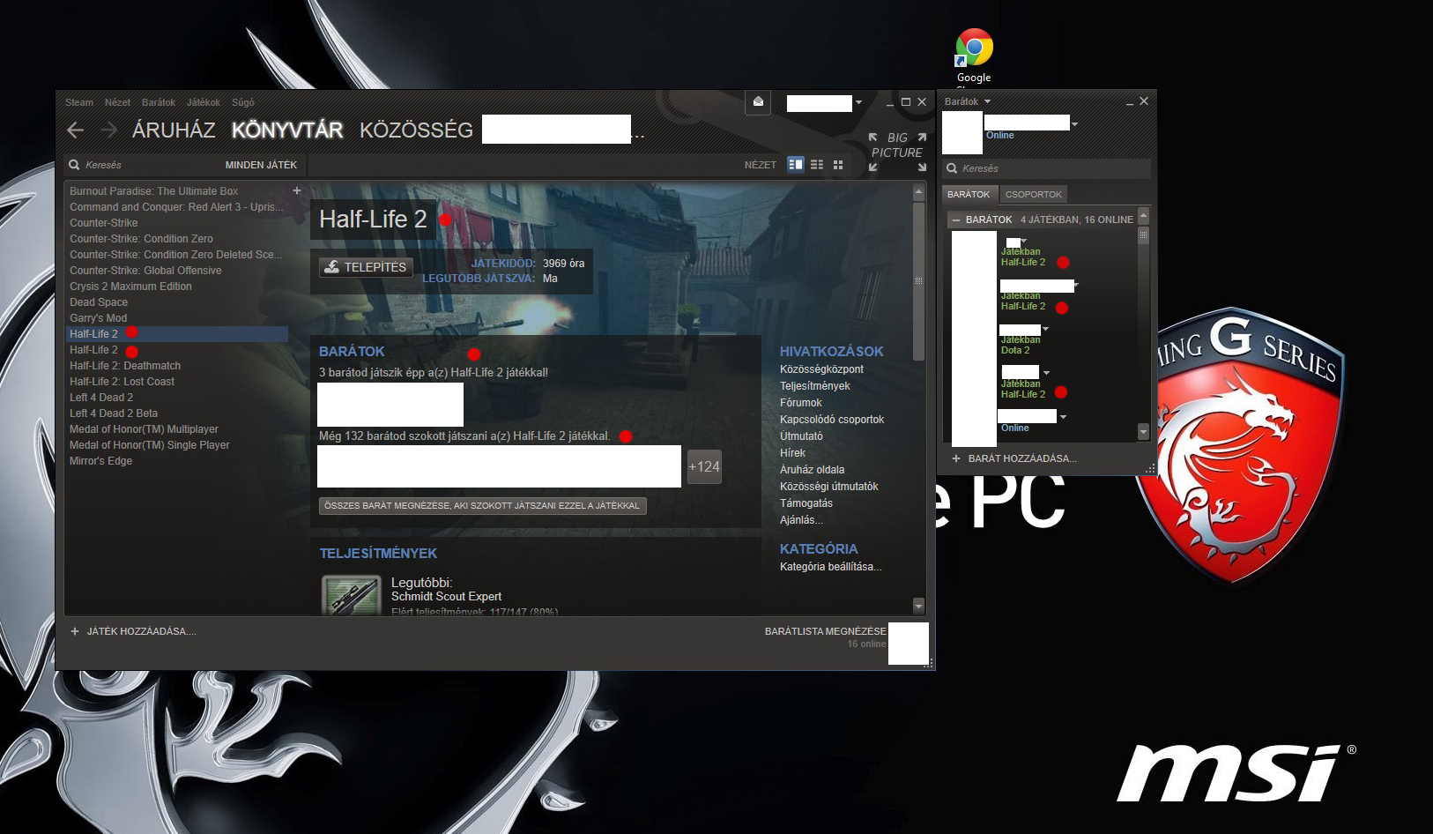Open Fórumok link
The image size is (1433, 834).
click(x=800, y=403)
